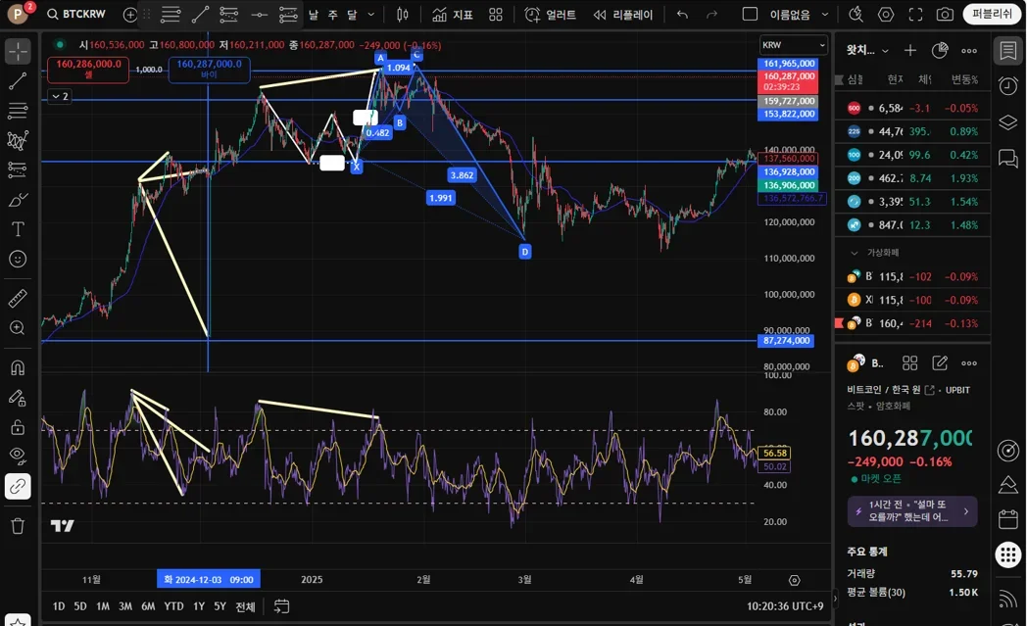This screenshot has height=626, width=1027.
Task: Click the 87,274,000 horizontal line price label
Action: click(786, 341)
